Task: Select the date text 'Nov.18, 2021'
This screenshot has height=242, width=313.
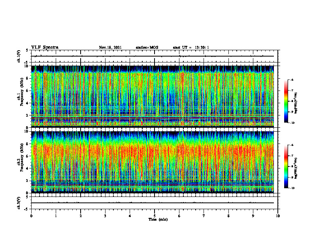Action: [x=110, y=47]
